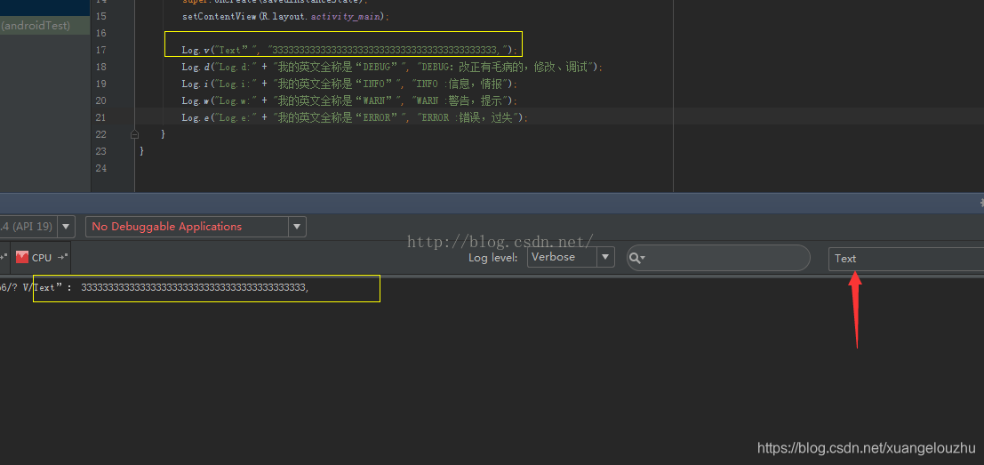This screenshot has height=465, width=984.
Task: Click the V/Text logcat output line
Action: [x=155, y=287]
